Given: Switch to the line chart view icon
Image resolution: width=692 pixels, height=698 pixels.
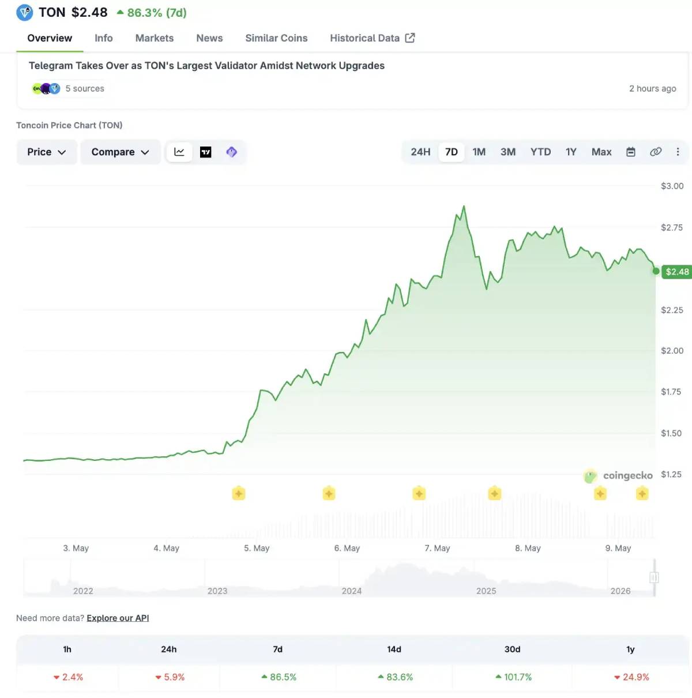Looking at the screenshot, I should 179,152.
